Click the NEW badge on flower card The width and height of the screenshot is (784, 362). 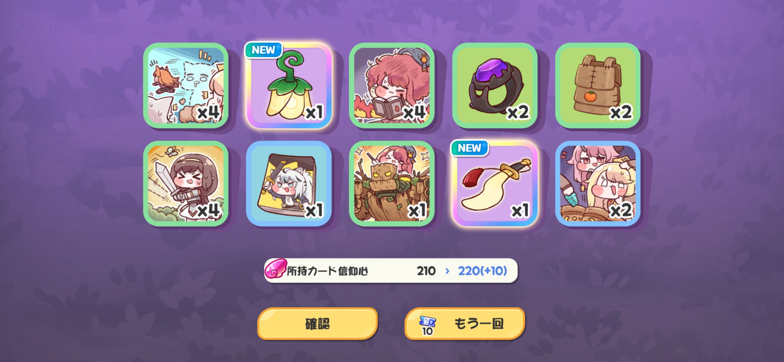click(264, 50)
